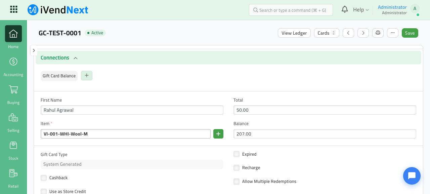This screenshot has height=194, width=430.
Task: Save the gift card document
Action: (x=410, y=33)
